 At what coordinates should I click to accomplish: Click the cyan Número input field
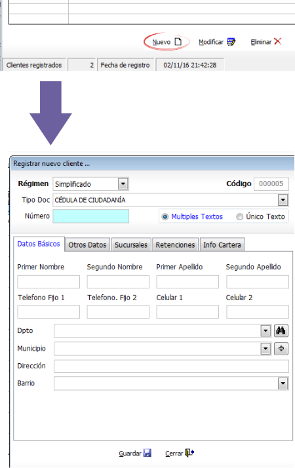point(91,216)
